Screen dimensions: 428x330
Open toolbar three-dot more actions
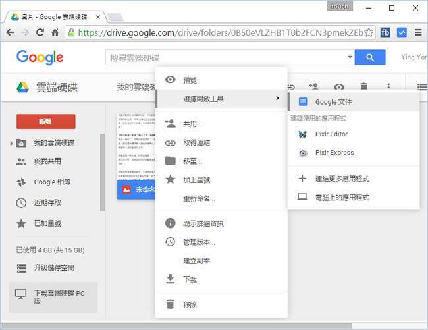pyautogui.click(x=388, y=86)
